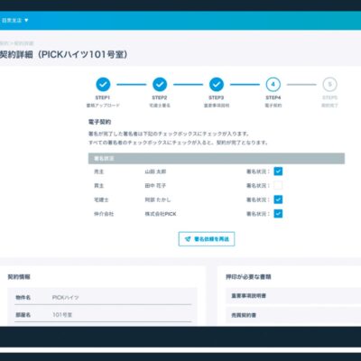Image resolution: width=361 pixels, height=361 pixels.
Task: Click progress line between STEP4 and STEP5
Action: pos(301,85)
